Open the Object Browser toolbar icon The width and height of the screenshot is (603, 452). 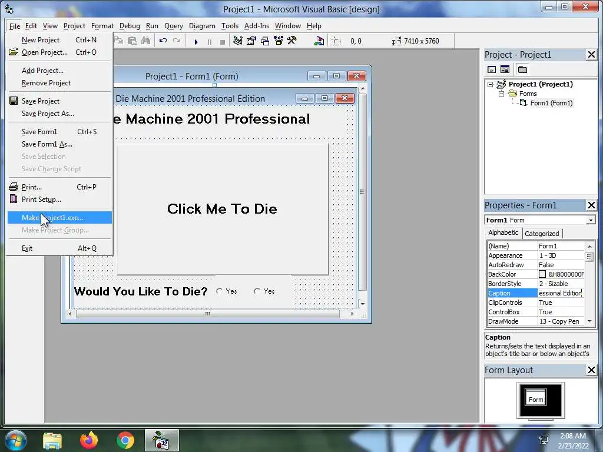tap(279, 41)
